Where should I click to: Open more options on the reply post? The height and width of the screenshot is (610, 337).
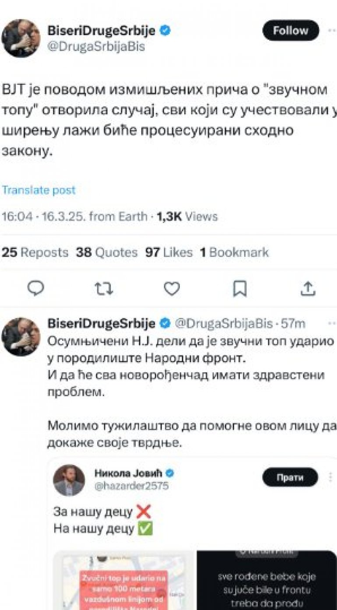[x=332, y=324]
